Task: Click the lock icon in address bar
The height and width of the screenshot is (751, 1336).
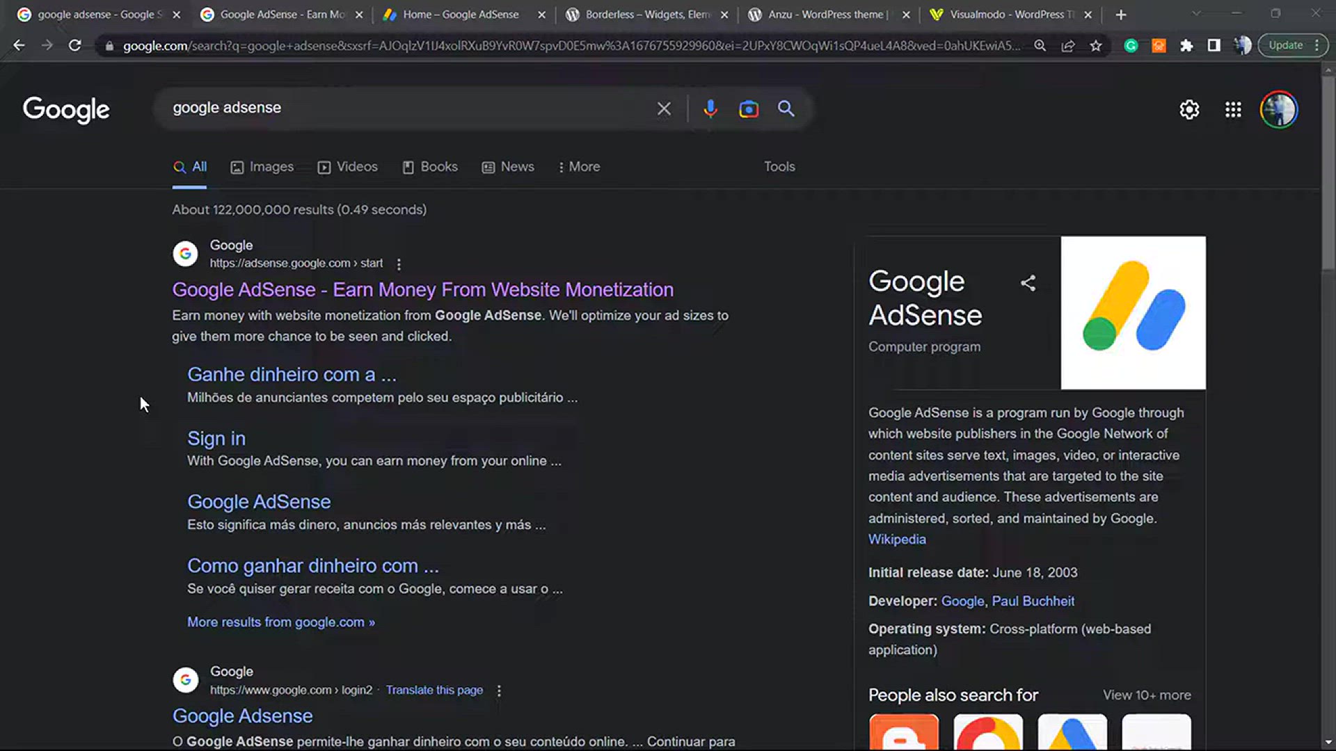Action: tap(109, 46)
